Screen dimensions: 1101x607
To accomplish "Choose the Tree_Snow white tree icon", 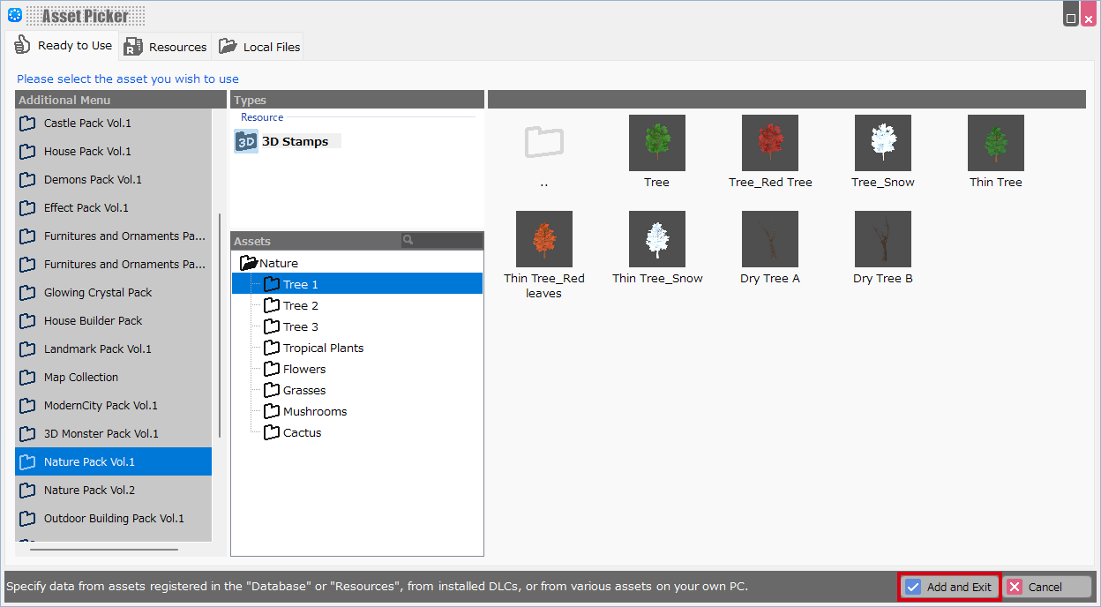I will coord(882,143).
